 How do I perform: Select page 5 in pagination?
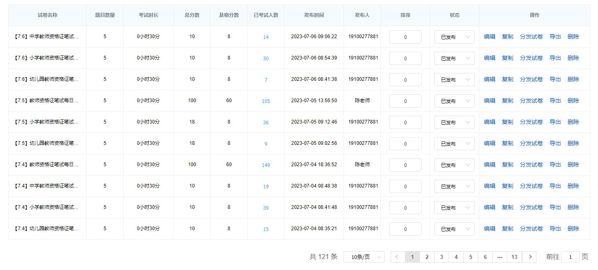(x=470, y=257)
